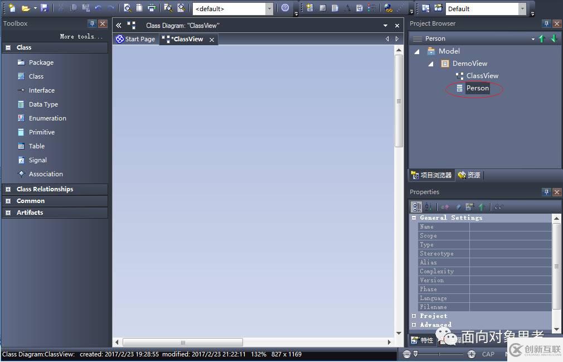The width and height of the screenshot is (563, 362).
Task: Click More tools... in the Toolbox
Action: pos(81,36)
